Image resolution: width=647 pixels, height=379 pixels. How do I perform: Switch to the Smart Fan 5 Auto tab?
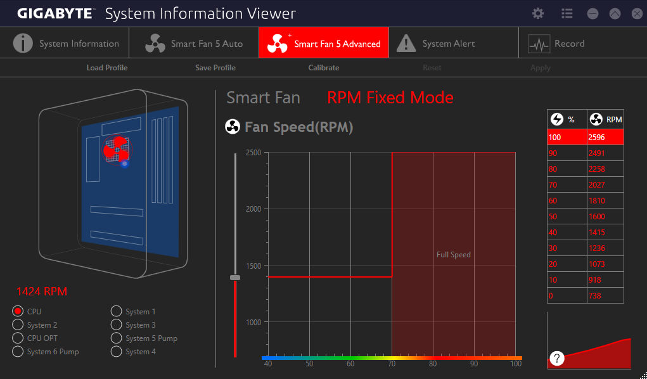pyautogui.click(x=194, y=43)
